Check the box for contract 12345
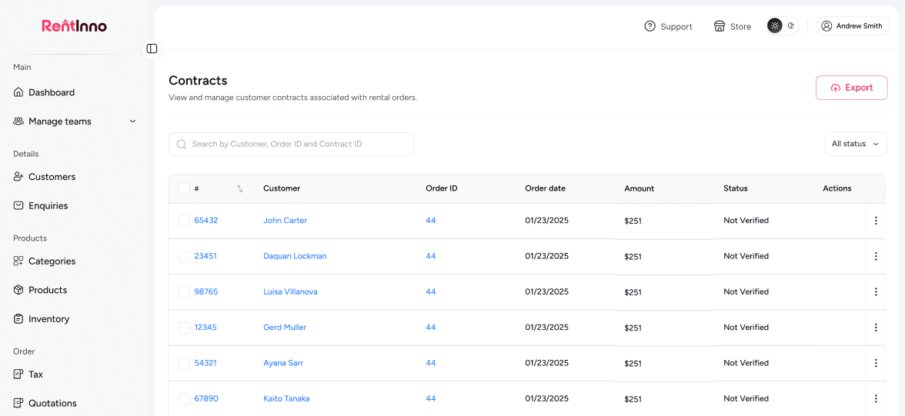The height and width of the screenshot is (416, 905). click(x=184, y=328)
